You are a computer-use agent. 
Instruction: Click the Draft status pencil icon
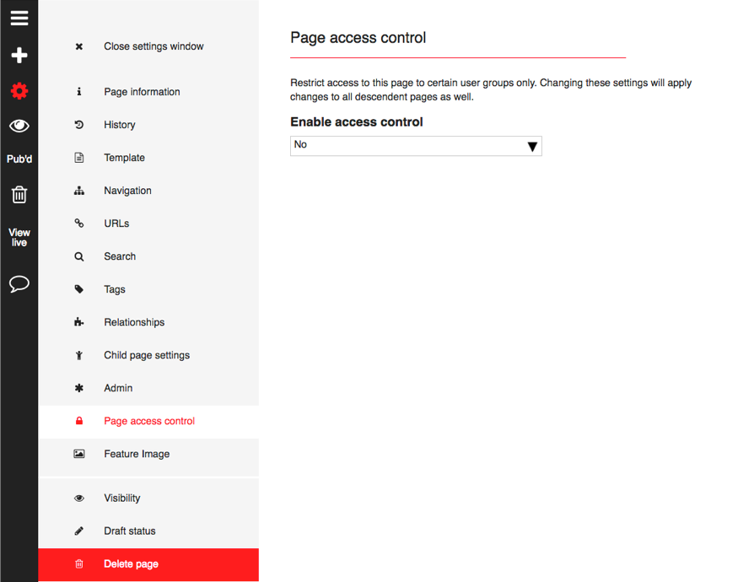pyautogui.click(x=79, y=531)
